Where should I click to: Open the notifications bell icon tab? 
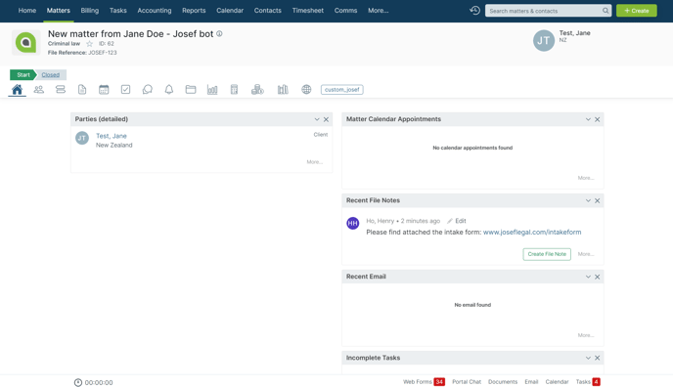(169, 90)
